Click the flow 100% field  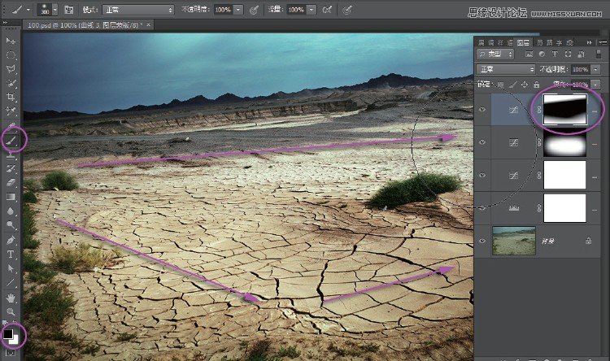[296, 10]
